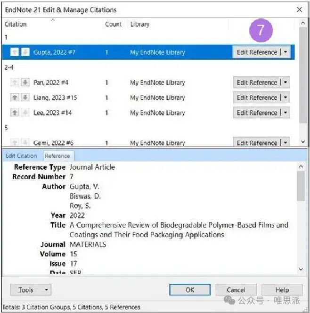Click Edit Reference for Pan, 2022 #4
The image size is (310, 313).
pos(257,82)
